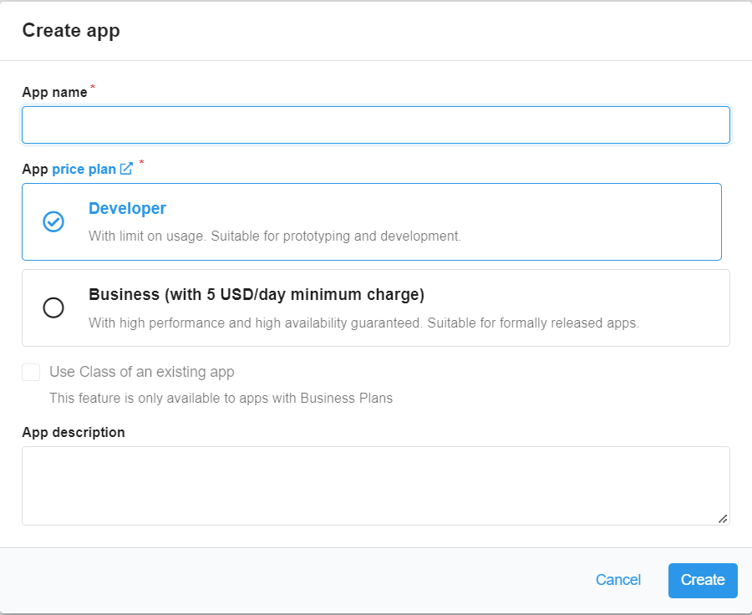Click inside the App name input field

pos(376,124)
